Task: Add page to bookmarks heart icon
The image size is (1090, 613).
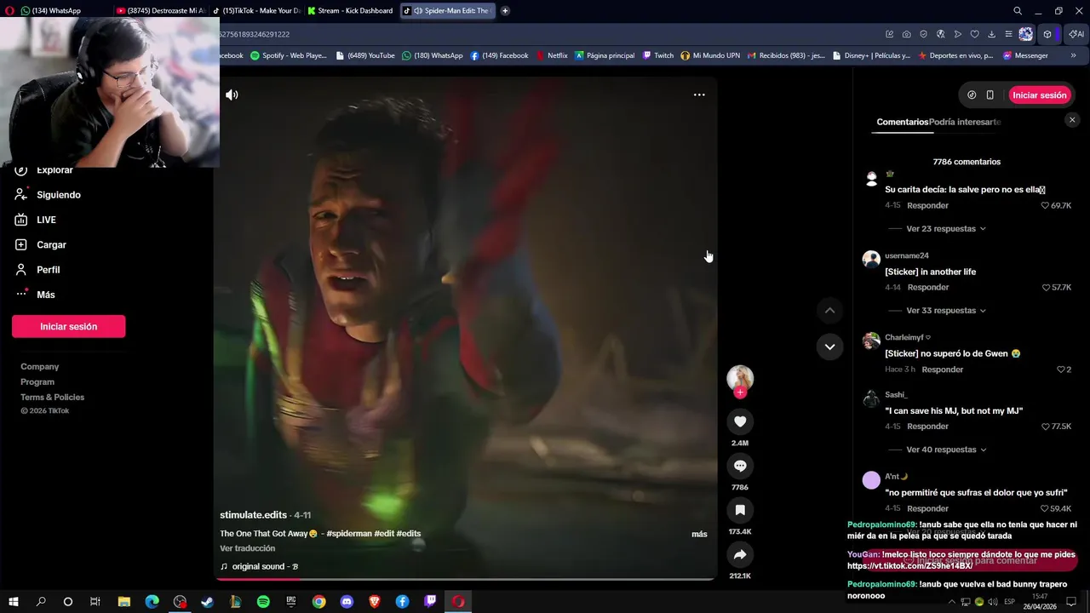Action: (x=974, y=34)
